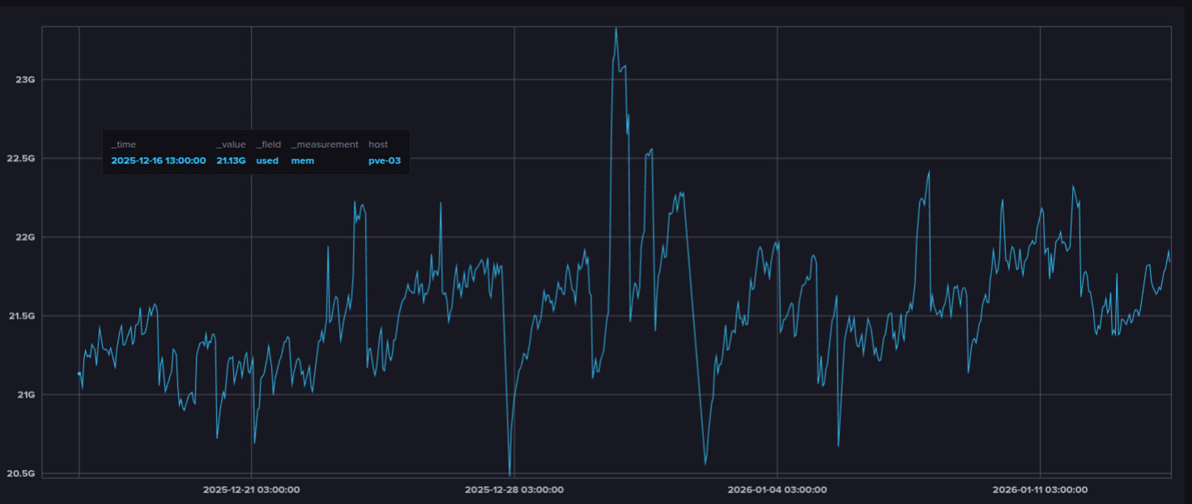This screenshot has height=504, width=1192.
Task: Select the 22G y-axis tick label
Action: pyautogui.click(x=25, y=237)
